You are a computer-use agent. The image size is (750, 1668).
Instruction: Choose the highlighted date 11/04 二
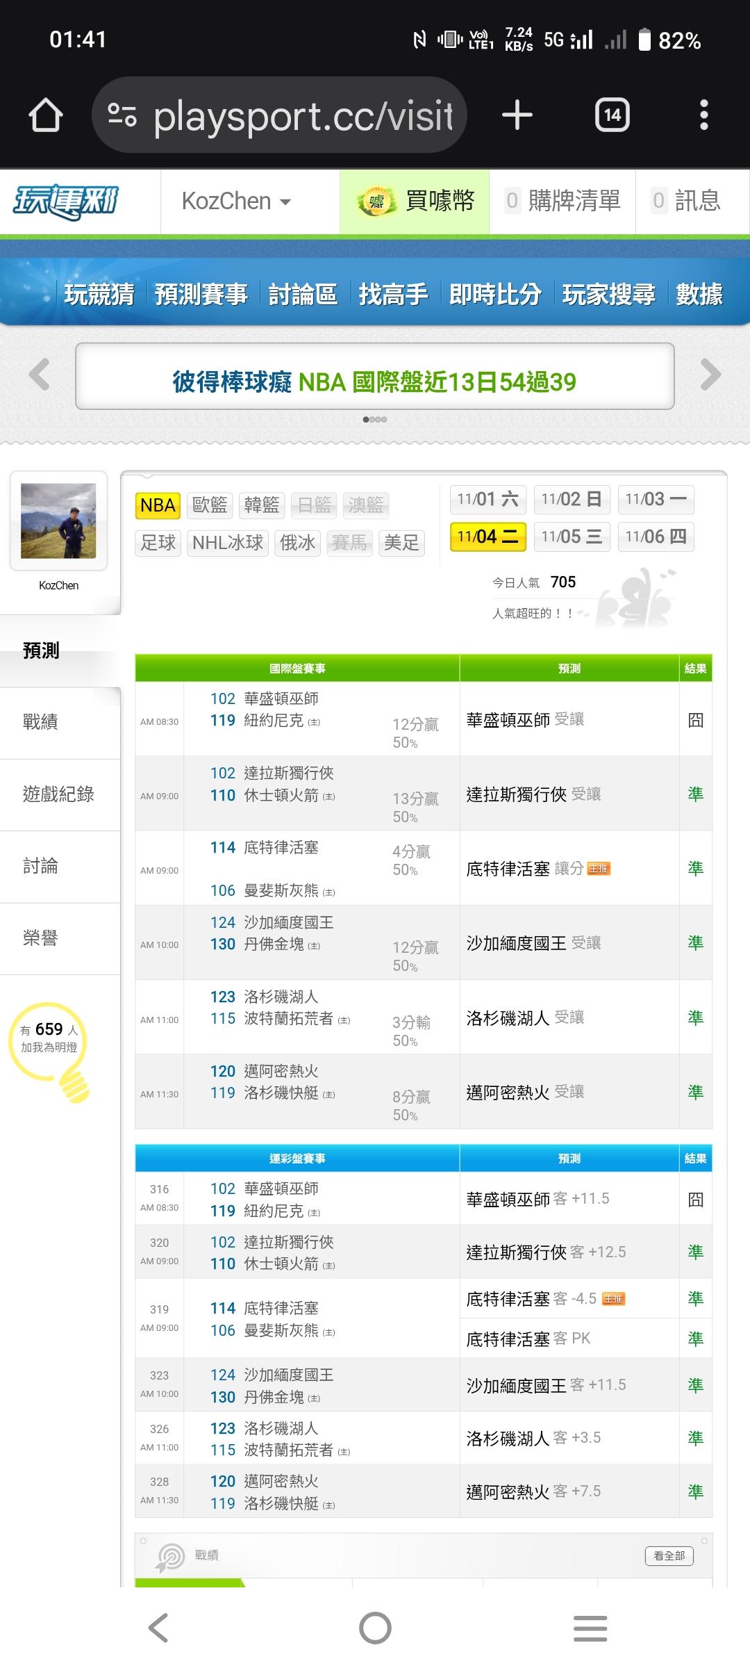click(488, 537)
